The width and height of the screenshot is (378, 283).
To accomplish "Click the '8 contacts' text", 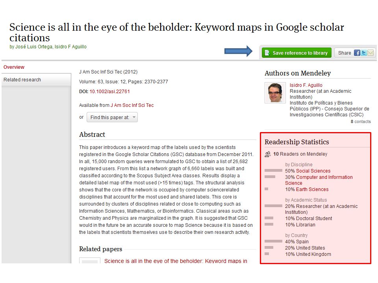I will tap(361, 121).
